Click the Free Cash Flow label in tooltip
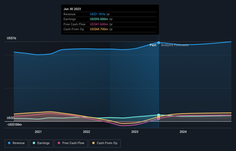This screenshot has height=151, width=236. (x=74, y=24)
